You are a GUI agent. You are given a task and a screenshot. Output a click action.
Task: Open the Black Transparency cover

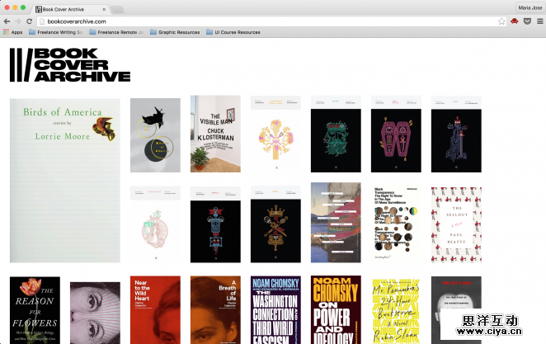pos(396,224)
